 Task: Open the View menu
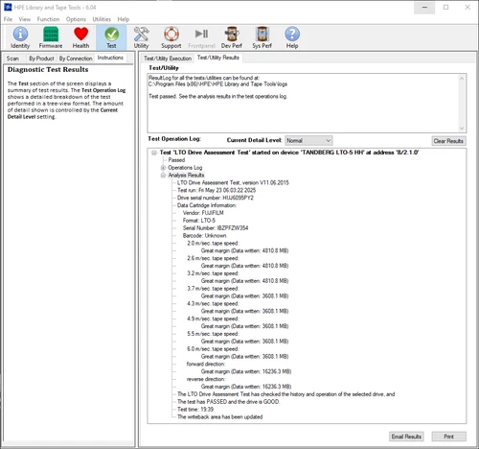[x=25, y=19]
